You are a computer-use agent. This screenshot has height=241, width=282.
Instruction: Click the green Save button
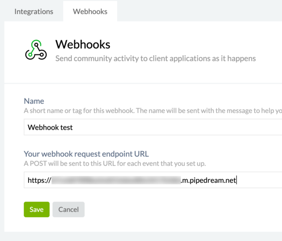coord(36,209)
